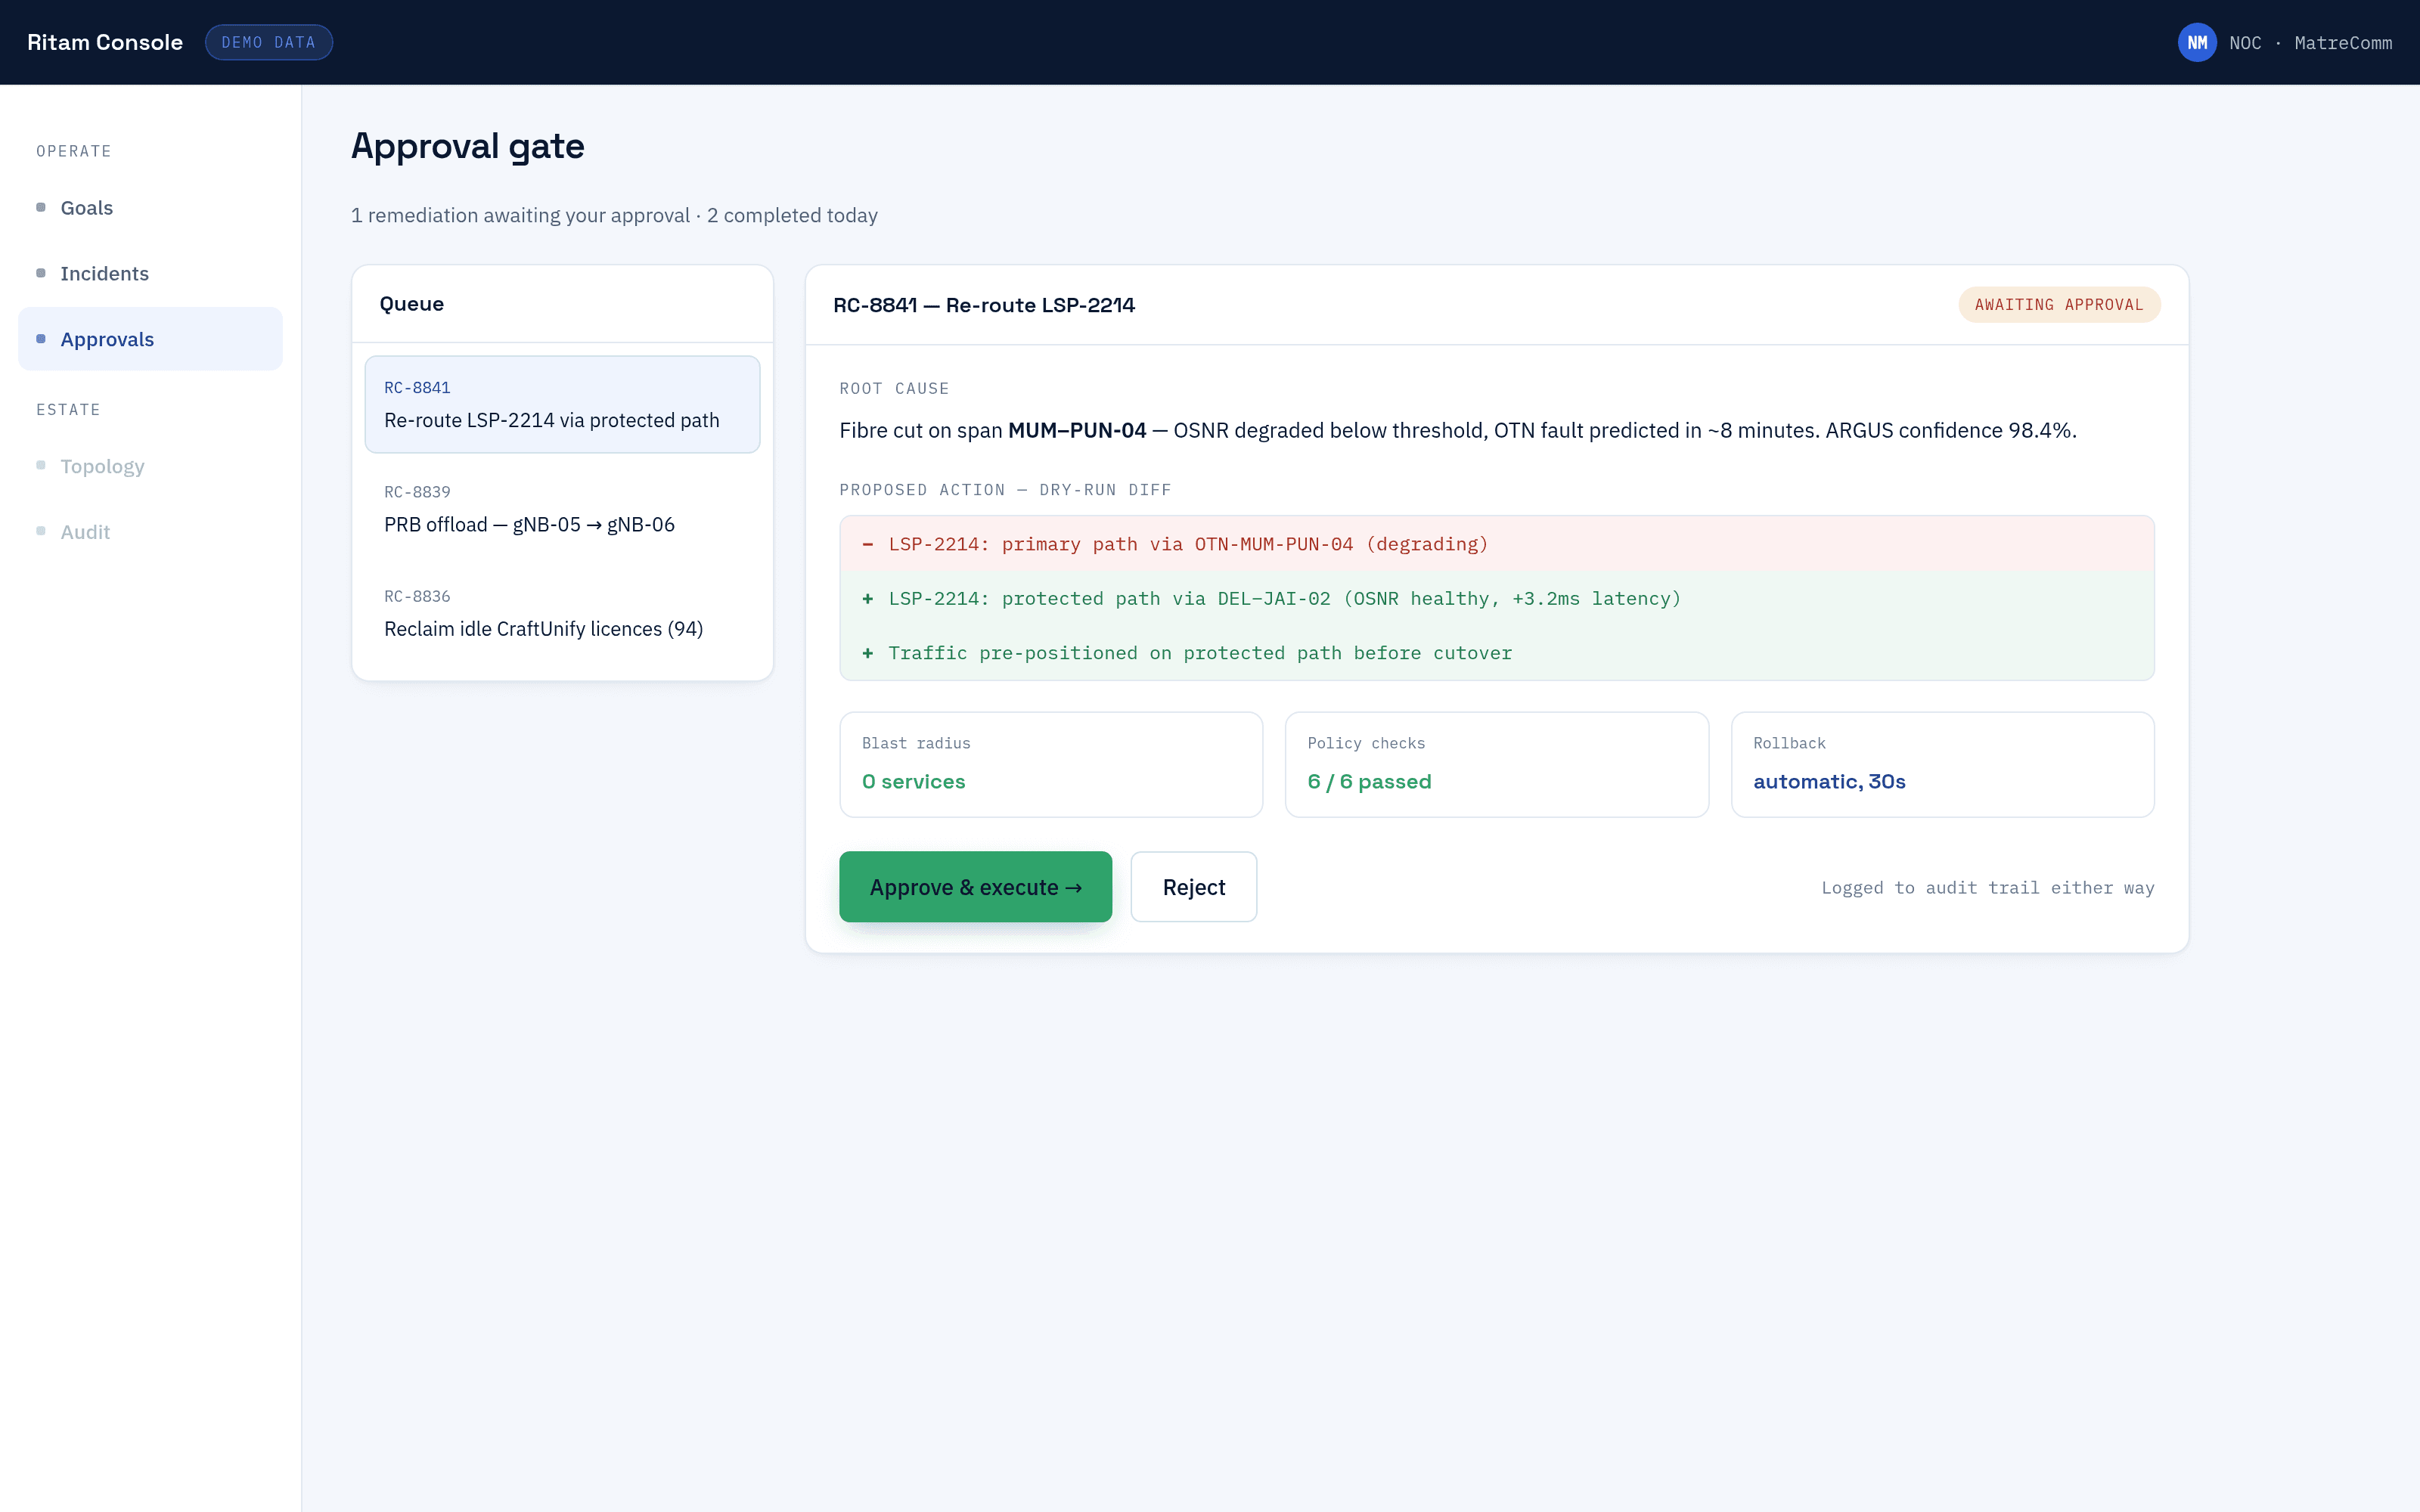This screenshot has height=1512, width=2420.
Task: Click the NOC · MatreComm account label
Action: tap(2310, 43)
